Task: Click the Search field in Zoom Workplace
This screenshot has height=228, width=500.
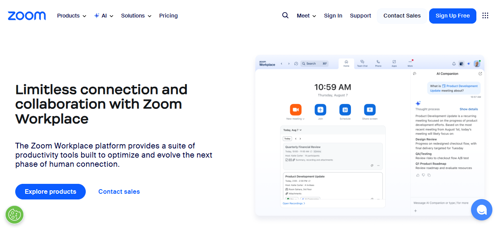Action: 314,64
